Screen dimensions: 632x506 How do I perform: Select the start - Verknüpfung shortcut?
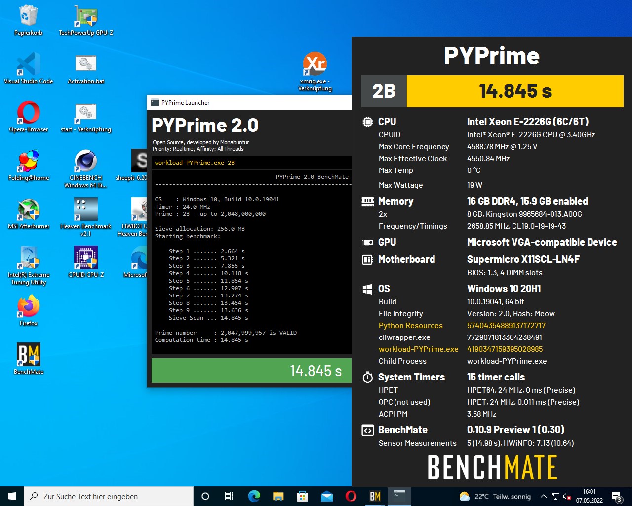tap(86, 117)
